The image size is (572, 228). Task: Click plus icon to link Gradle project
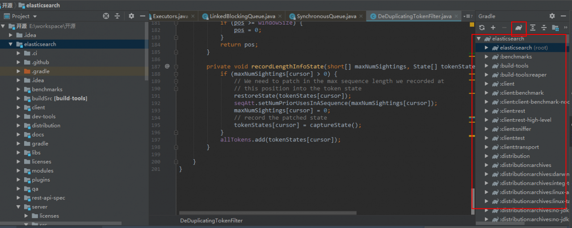pyautogui.click(x=493, y=28)
